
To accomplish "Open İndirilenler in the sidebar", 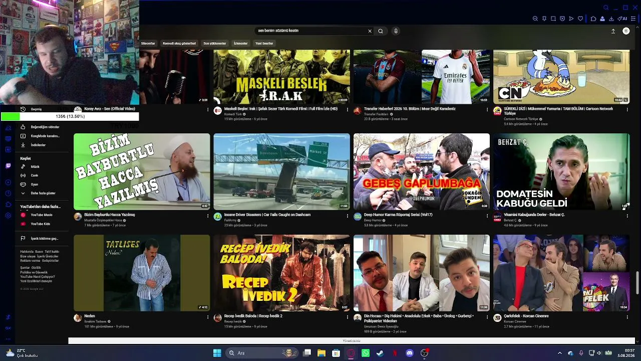I will [41, 145].
